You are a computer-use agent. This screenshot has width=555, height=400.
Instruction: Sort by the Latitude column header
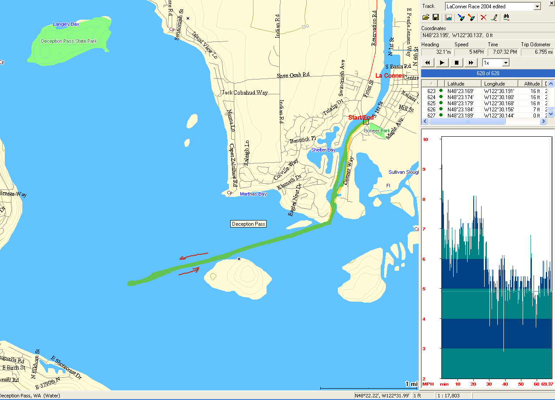(x=463, y=83)
